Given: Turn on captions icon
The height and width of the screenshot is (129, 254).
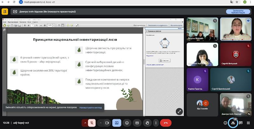Looking at the screenshot, I should pyautogui.click(x=137, y=123).
